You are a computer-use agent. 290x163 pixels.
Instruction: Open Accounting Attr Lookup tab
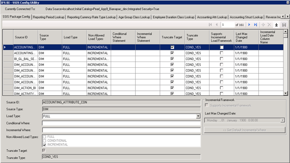coord(212,17)
